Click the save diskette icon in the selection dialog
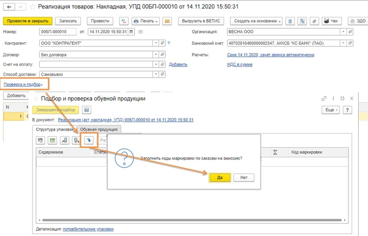The width and height of the screenshot is (368, 236). point(87,110)
